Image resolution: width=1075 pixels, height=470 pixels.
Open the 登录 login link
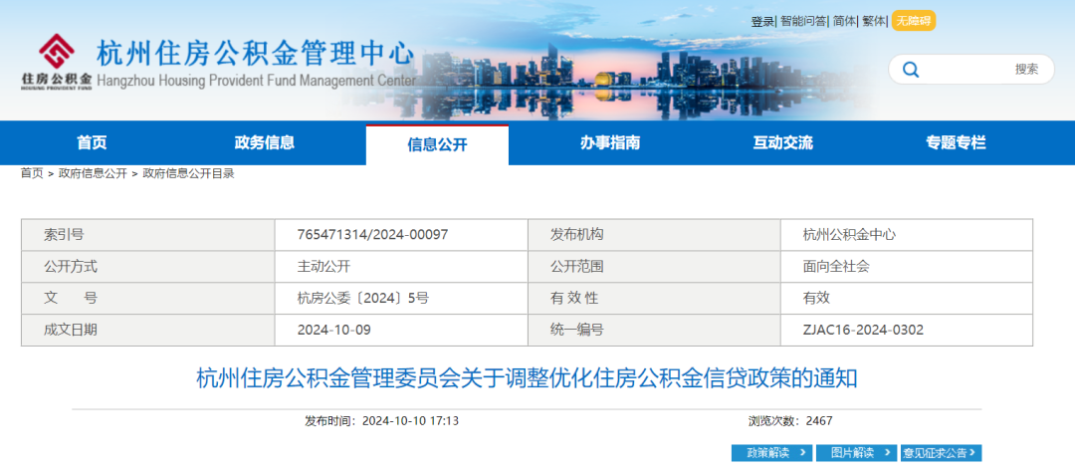(x=762, y=21)
